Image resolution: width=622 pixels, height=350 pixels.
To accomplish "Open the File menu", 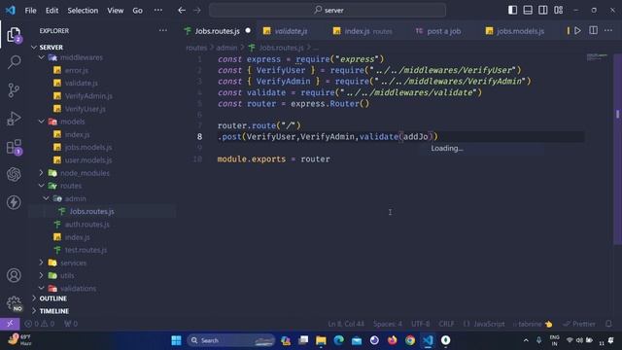I will [x=30, y=11].
